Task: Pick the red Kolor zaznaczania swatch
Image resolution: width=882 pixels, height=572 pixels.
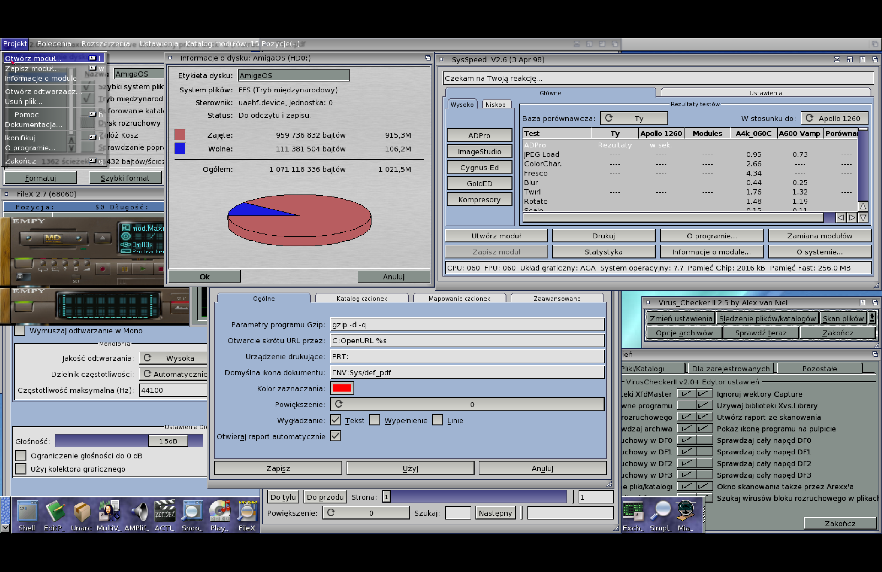Action: (342, 388)
